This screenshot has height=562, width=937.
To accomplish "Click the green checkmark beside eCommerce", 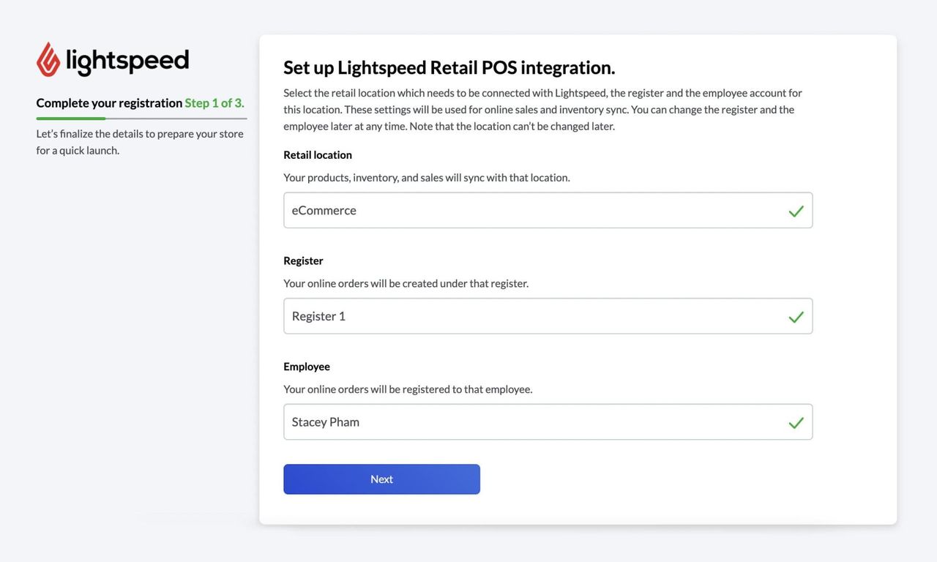I will (795, 209).
